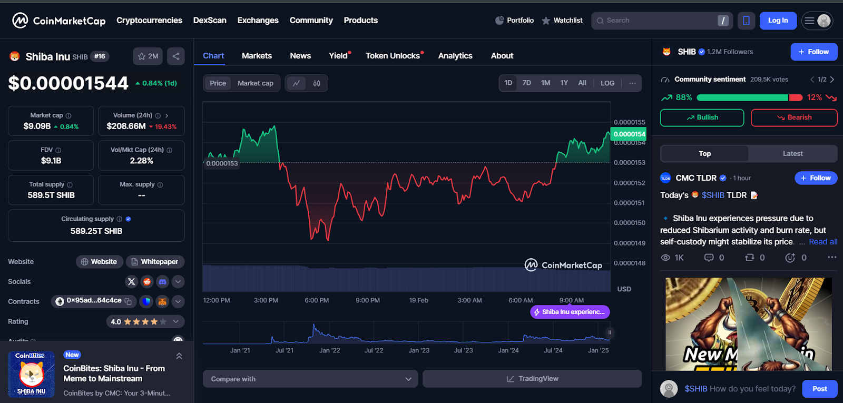Open CMC TLDR post options ellipsis
Viewport: 843px width, 403px height.
tap(832, 257)
